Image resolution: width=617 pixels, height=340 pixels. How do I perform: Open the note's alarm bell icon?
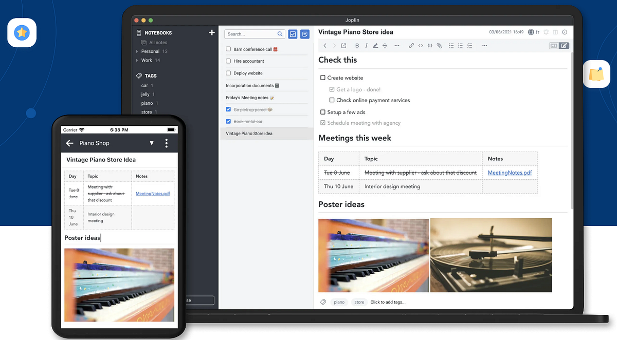click(547, 32)
